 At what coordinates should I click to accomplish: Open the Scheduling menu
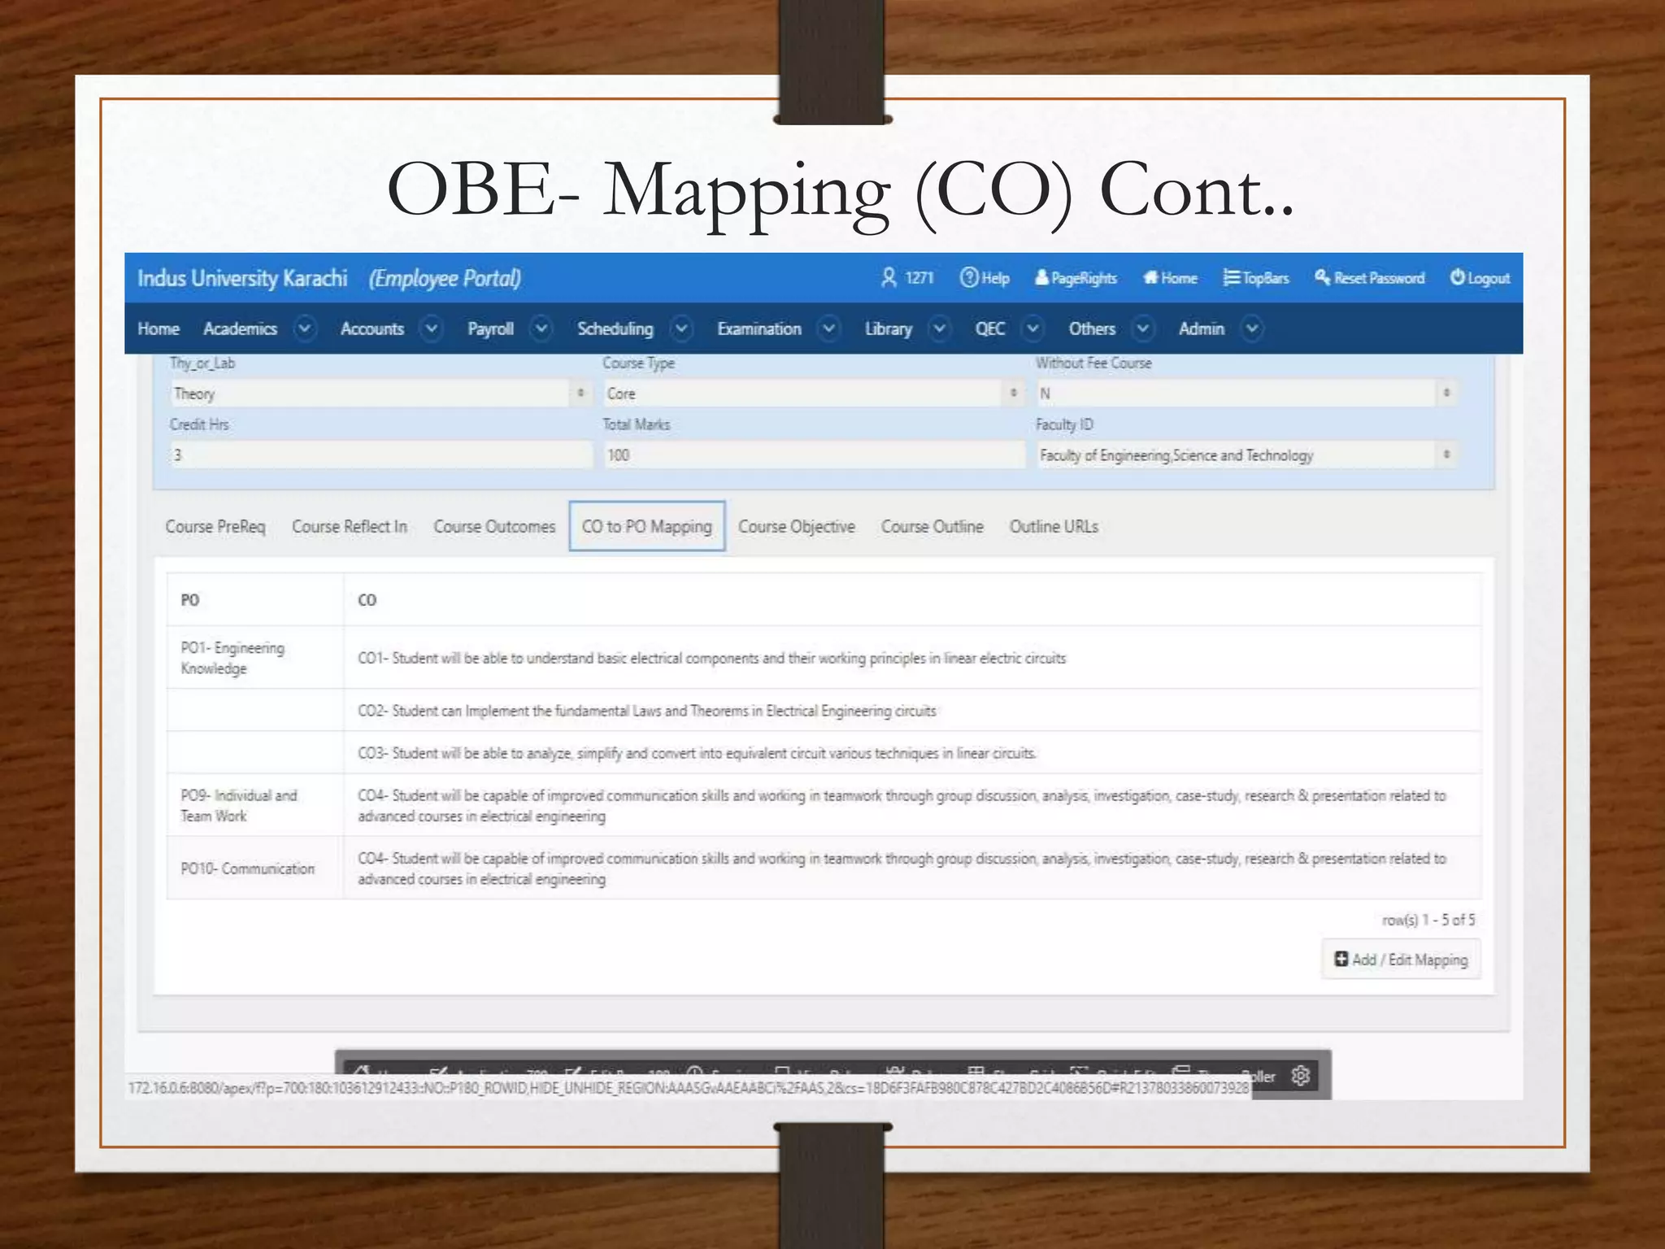(615, 329)
